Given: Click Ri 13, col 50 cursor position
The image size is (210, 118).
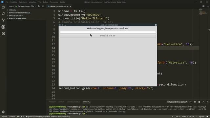Looking at the screenshot, I should (x=176, y=117).
